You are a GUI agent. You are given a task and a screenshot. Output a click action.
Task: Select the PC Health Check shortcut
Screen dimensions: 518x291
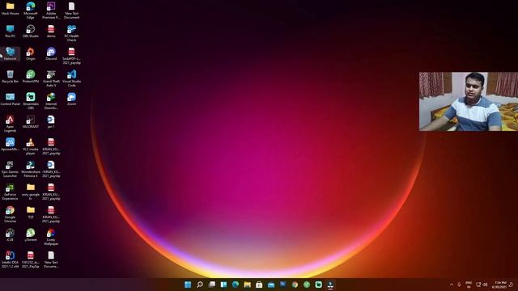[71, 33]
